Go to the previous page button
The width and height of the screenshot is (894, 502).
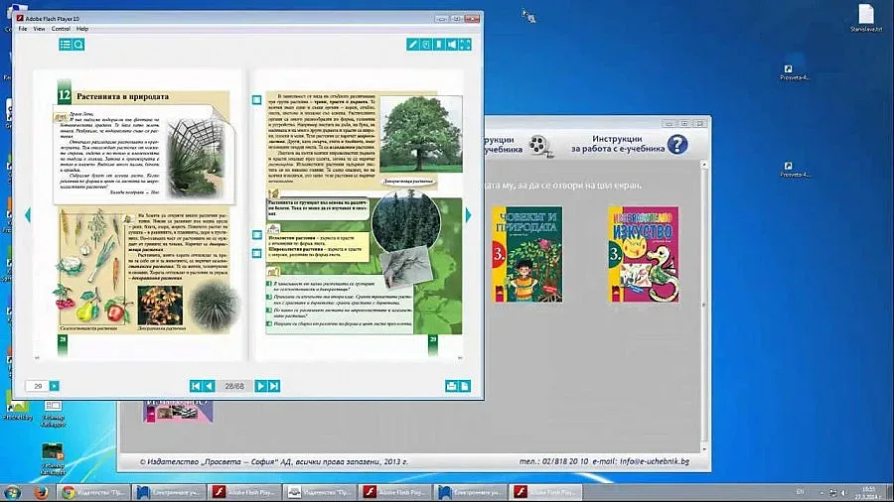point(209,386)
